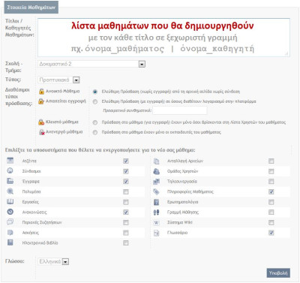Image resolution: width=300 pixels, height=283 pixels.
Task: Click the Τηλεσυνεργασία icon
Action: point(156,182)
